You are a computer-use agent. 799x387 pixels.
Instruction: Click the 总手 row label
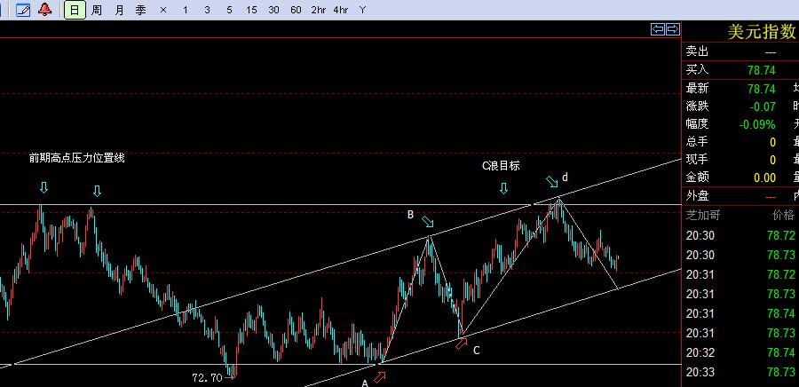point(697,141)
